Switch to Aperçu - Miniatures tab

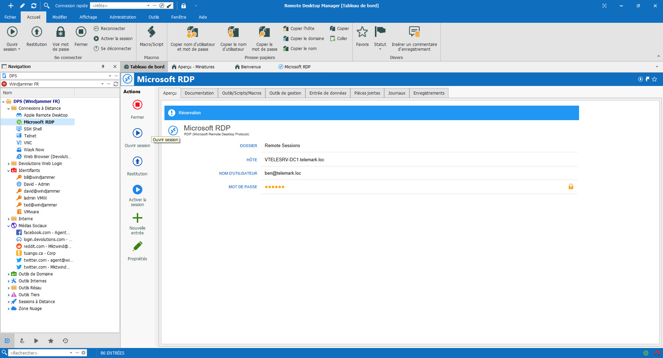193,67
